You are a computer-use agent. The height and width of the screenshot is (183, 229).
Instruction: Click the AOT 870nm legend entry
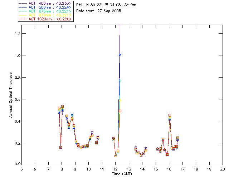[45, 15]
